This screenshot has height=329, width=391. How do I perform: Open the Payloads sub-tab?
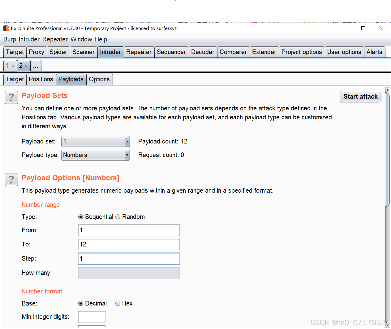coord(71,79)
